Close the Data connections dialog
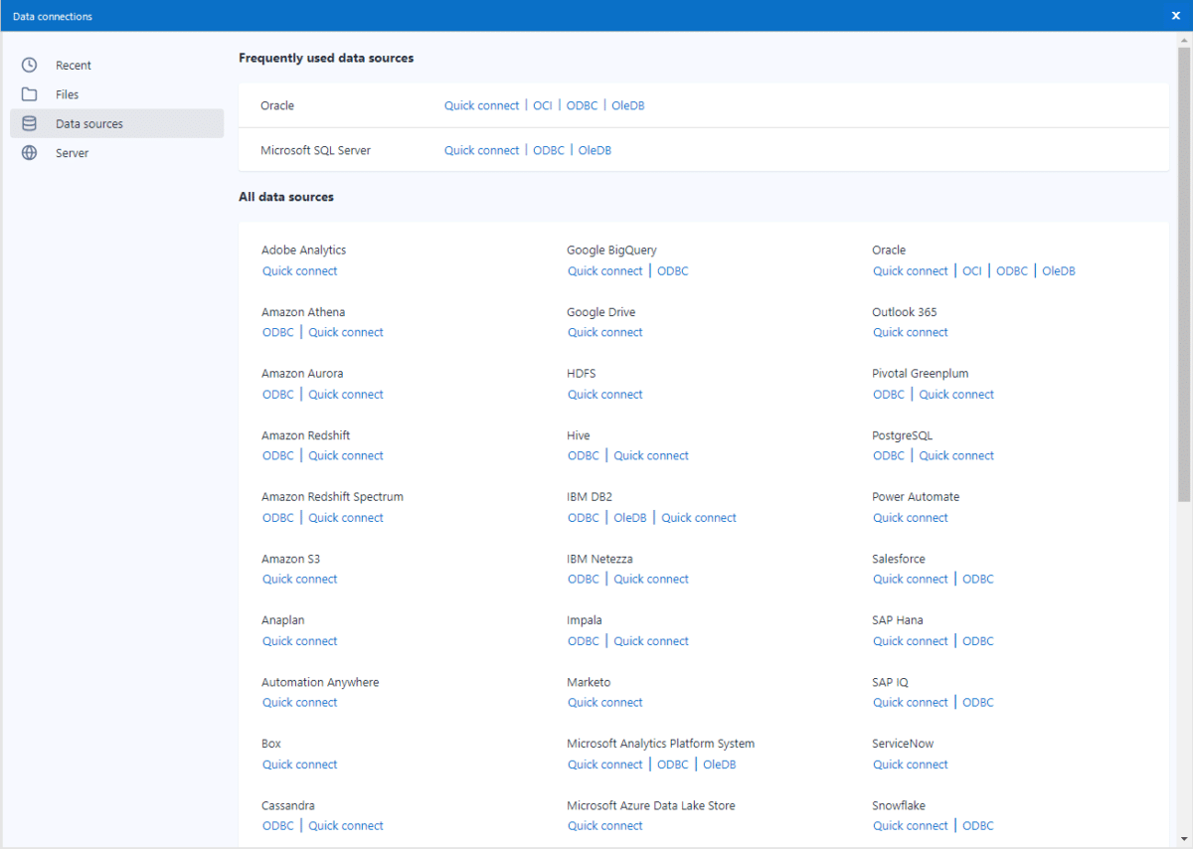 point(1175,15)
